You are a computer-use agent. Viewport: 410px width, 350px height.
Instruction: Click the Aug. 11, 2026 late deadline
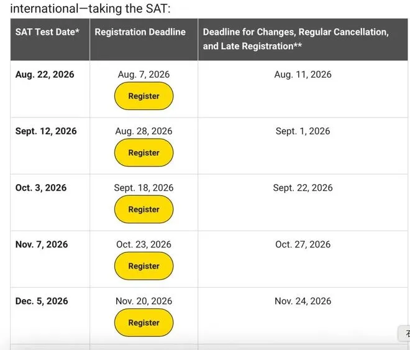(x=303, y=75)
